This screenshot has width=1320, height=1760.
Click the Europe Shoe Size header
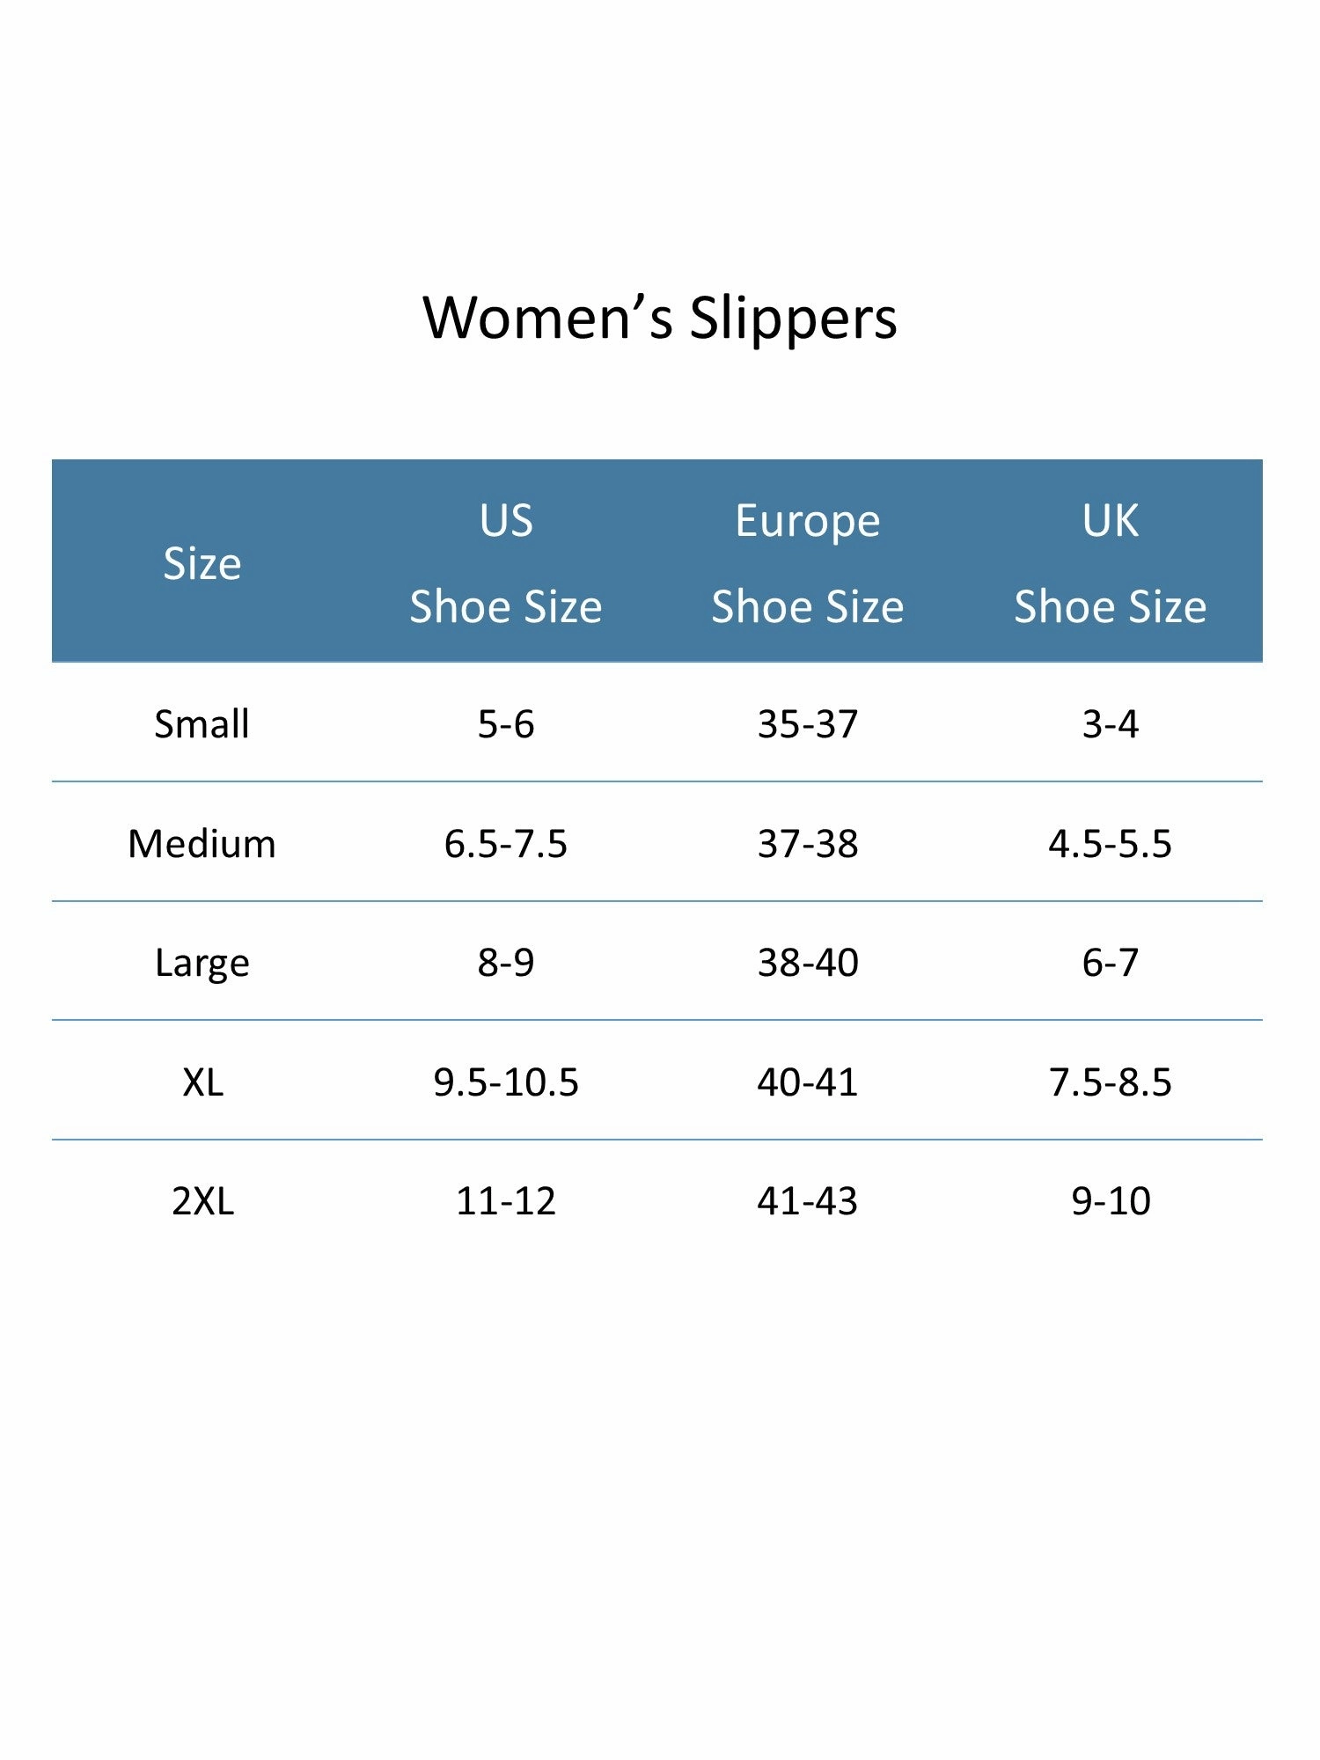tap(808, 563)
